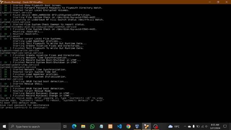
Task: Show hidden system tray icons
Action: coord(185,126)
